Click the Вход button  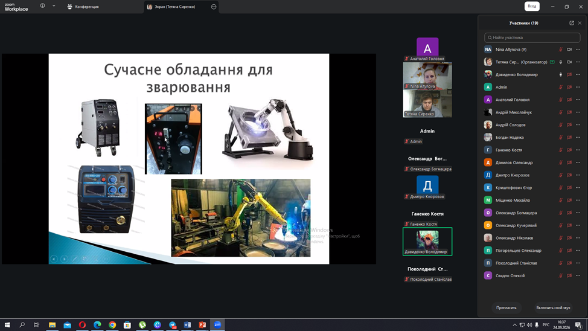532,7
